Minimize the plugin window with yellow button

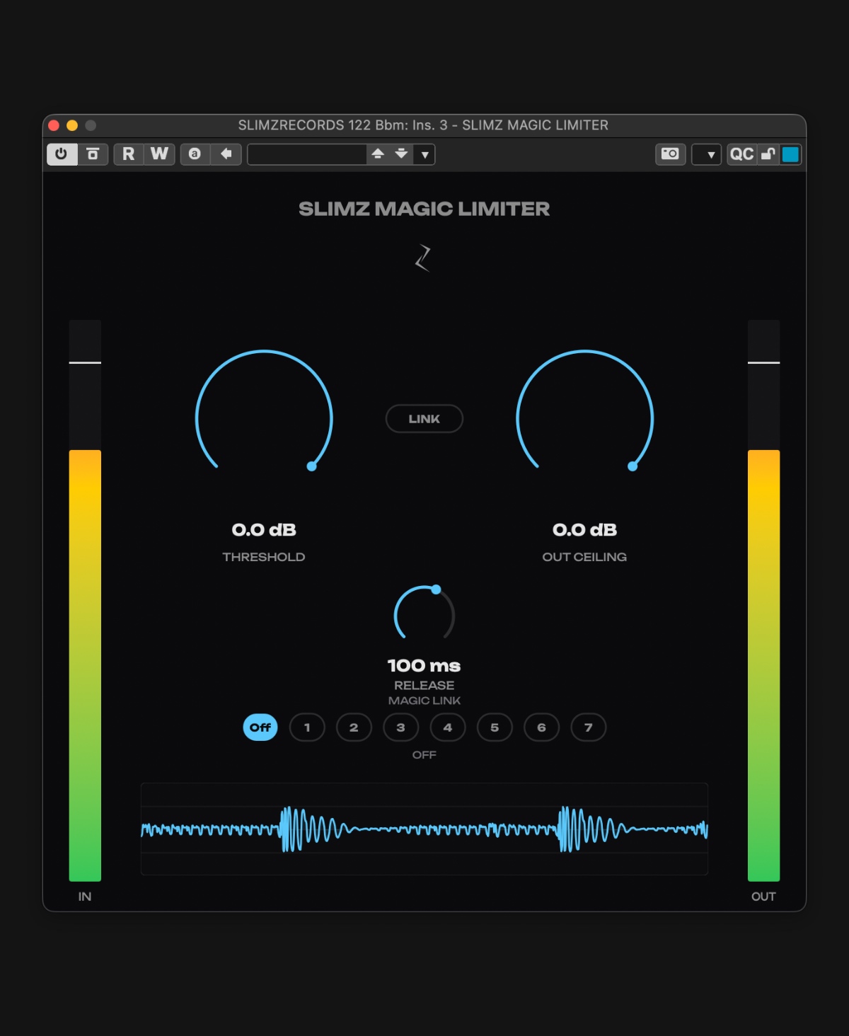(x=72, y=125)
